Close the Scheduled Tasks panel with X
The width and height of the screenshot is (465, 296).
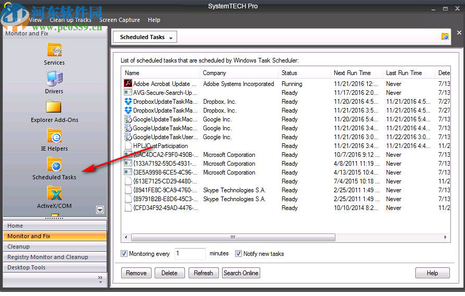tap(459, 32)
